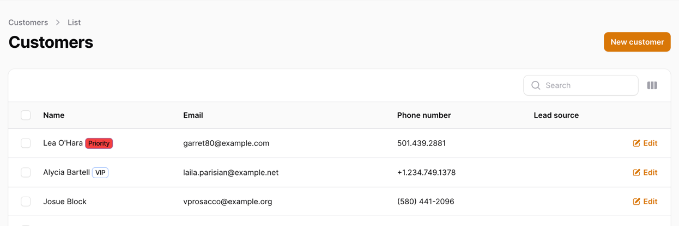Select the Alycia Bartell row checkbox
The width and height of the screenshot is (679, 226).
[x=26, y=173]
